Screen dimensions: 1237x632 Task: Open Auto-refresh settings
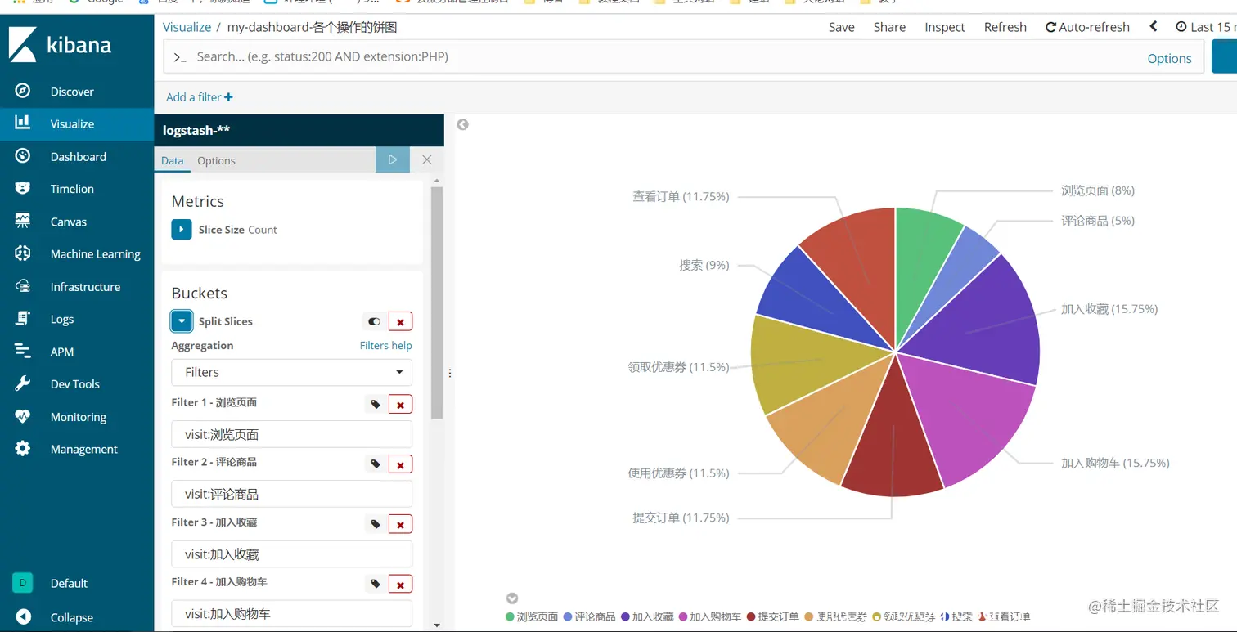pos(1087,27)
